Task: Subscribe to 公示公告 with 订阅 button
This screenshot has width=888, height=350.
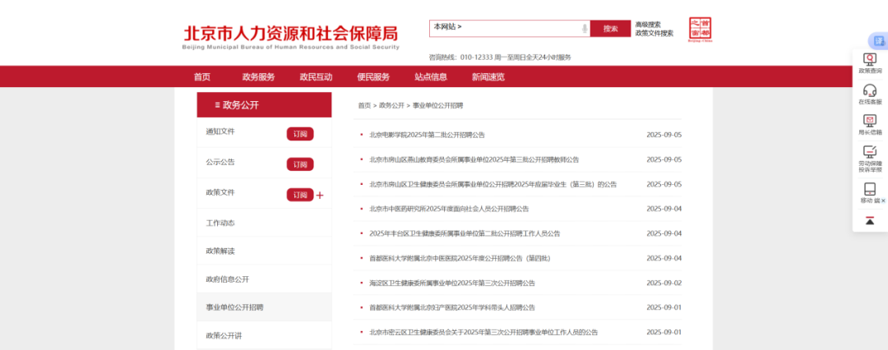Action: (300, 164)
